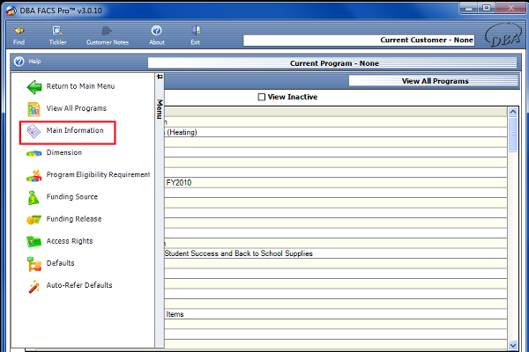Click the Dimension ruler icon
The image size is (529, 352).
[34, 154]
